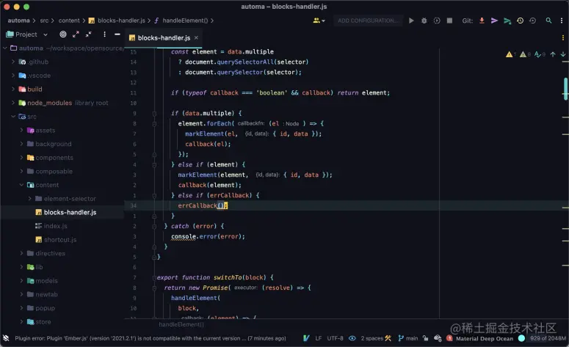Viewport: 569px width, 347px height.
Task: Open the main toolbar more-options dots
Action: 562,21
